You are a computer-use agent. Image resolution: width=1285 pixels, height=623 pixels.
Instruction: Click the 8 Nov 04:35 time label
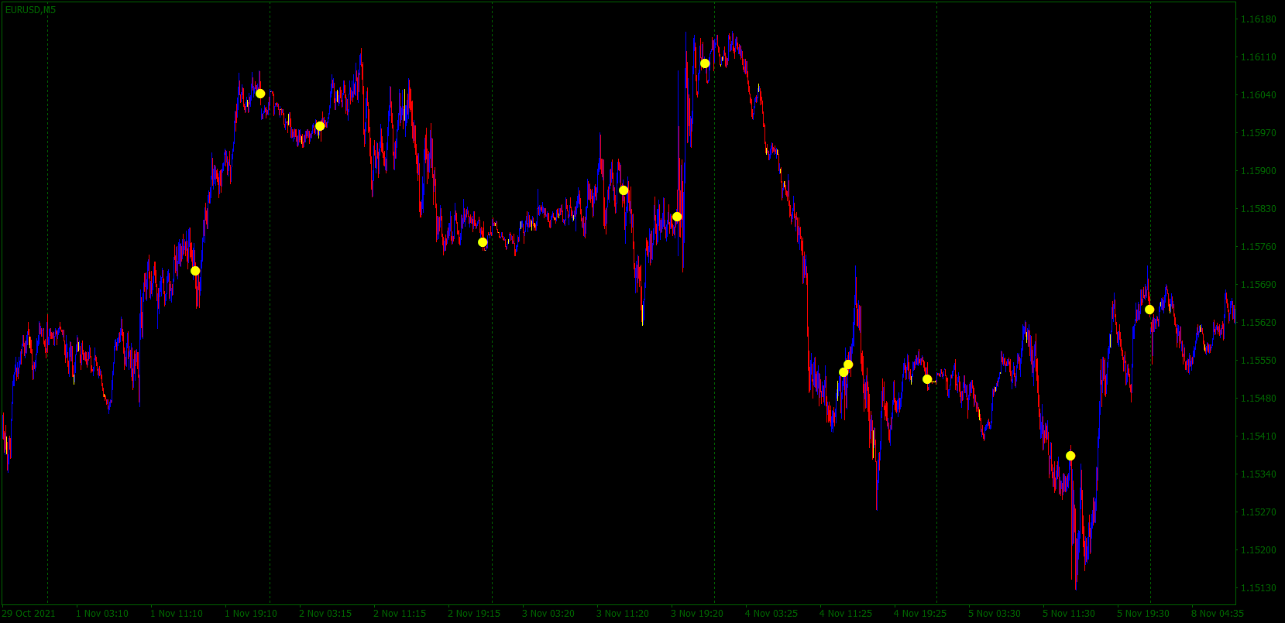click(1218, 614)
